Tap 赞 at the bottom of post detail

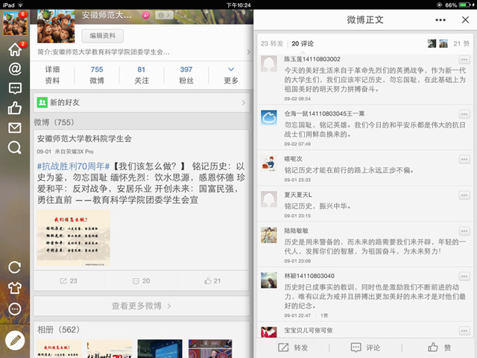click(x=439, y=348)
